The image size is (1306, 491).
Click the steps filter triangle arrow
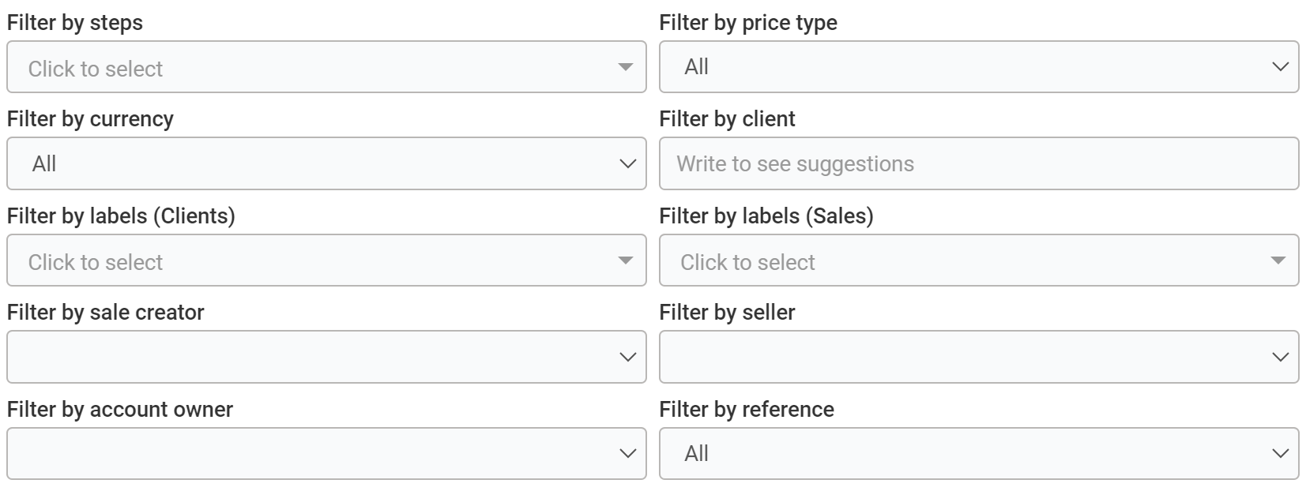[x=625, y=67]
